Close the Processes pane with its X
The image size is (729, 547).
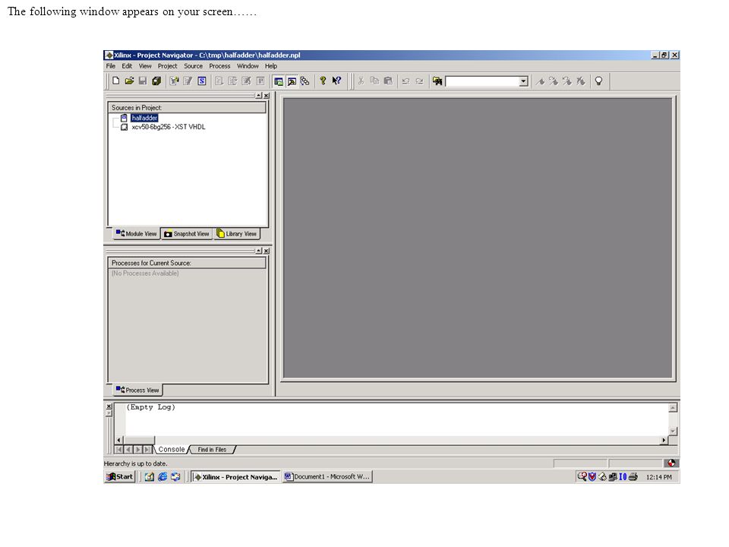coord(267,251)
